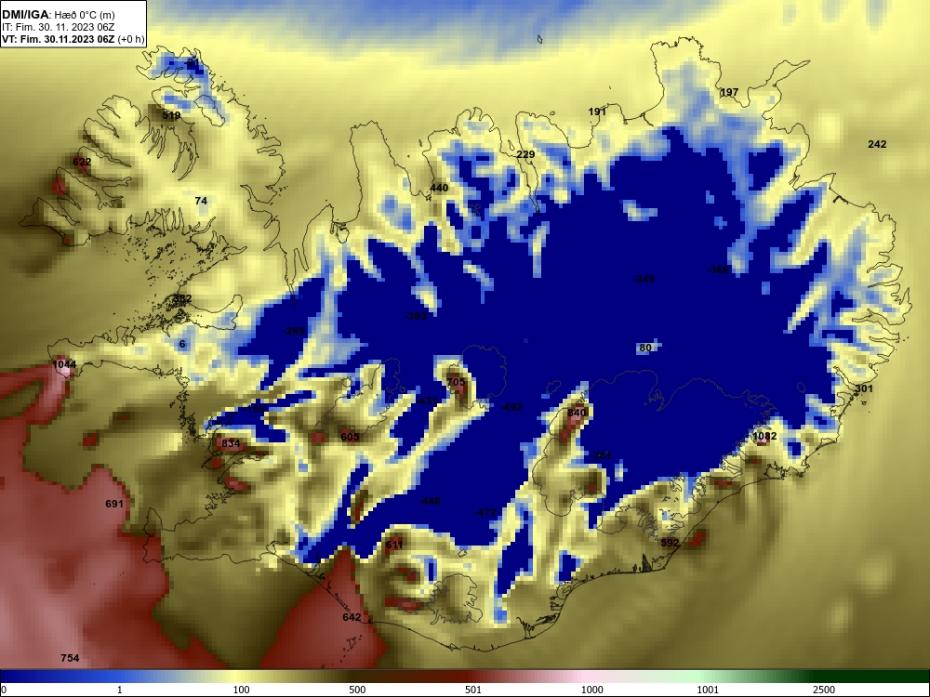Click the -433 value label
Image resolution: width=930 pixels, height=697 pixels.
coord(426,401)
